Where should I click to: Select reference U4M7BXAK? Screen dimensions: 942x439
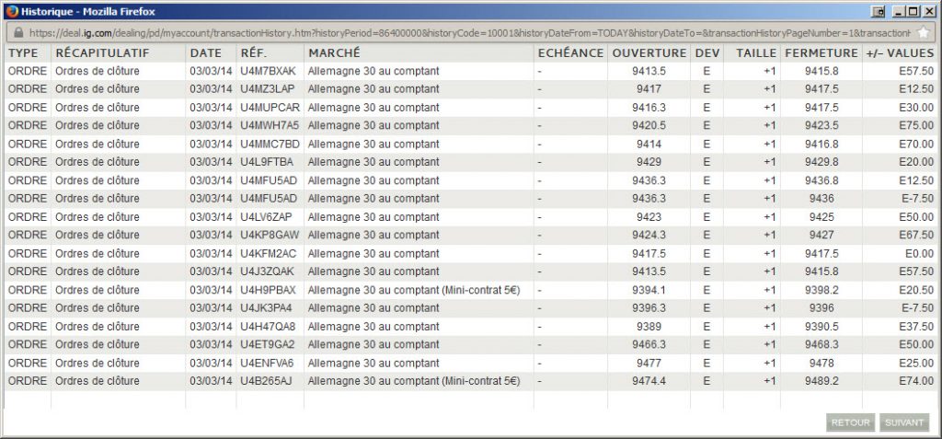click(268, 71)
